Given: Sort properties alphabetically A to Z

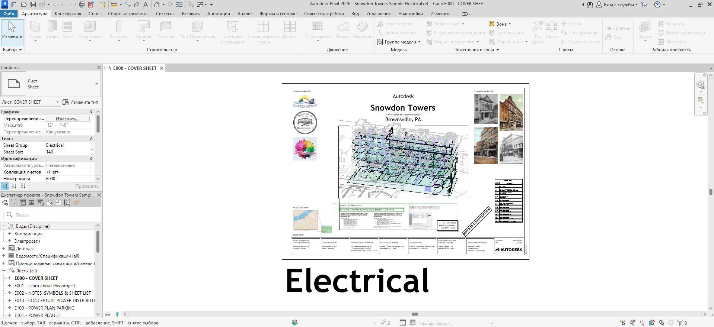Looking at the screenshot, I should click(x=14, y=186).
